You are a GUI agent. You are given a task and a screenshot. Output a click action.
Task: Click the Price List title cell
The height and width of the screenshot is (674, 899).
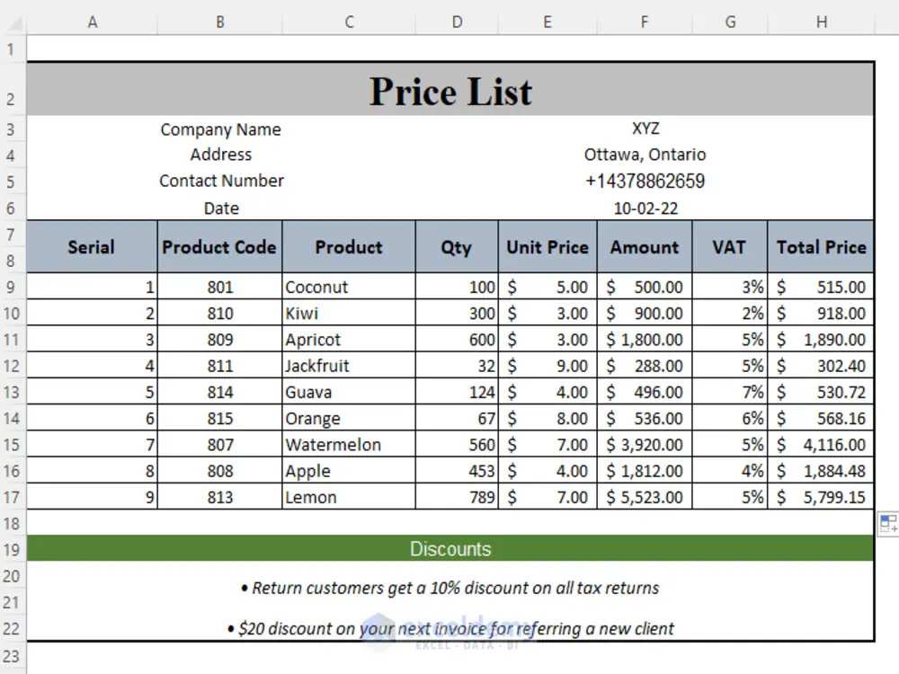449,91
